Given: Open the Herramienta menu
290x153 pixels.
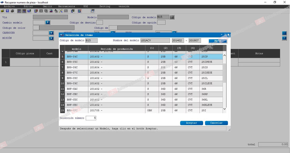Looking at the screenshot, I should 67,6.
